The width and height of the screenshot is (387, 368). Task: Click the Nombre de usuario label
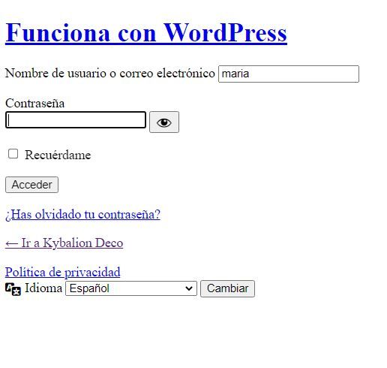click(109, 74)
